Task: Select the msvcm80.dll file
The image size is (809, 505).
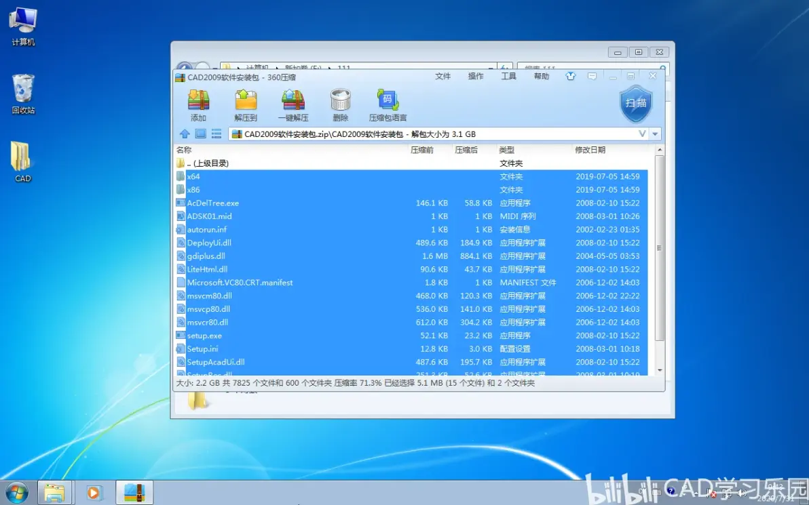Action: [x=411, y=296]
